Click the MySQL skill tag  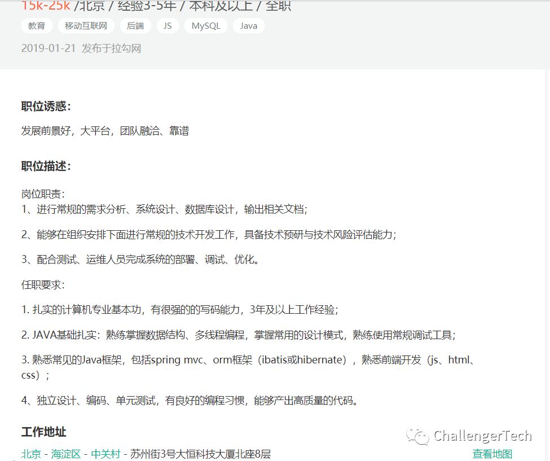point(206,25)
